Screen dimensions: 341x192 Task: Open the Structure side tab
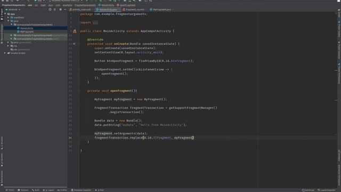point(2,143)
